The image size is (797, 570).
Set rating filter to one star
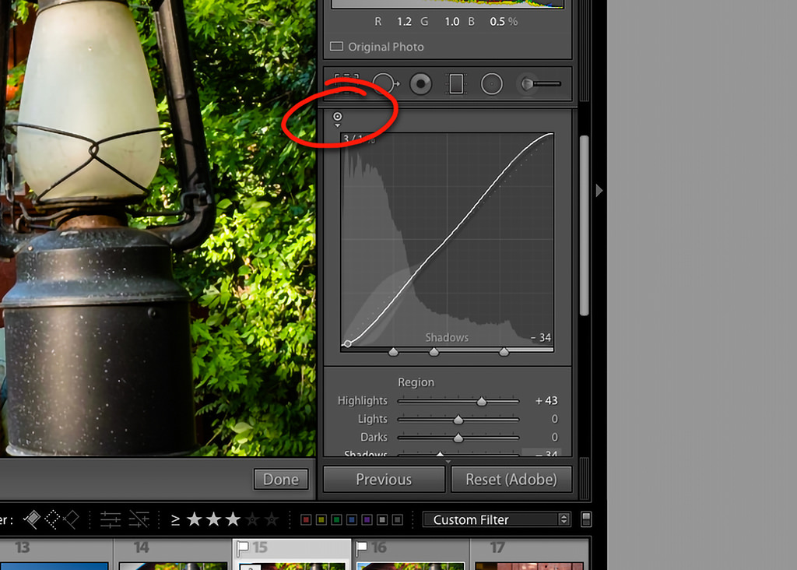[x=194, y=519]
